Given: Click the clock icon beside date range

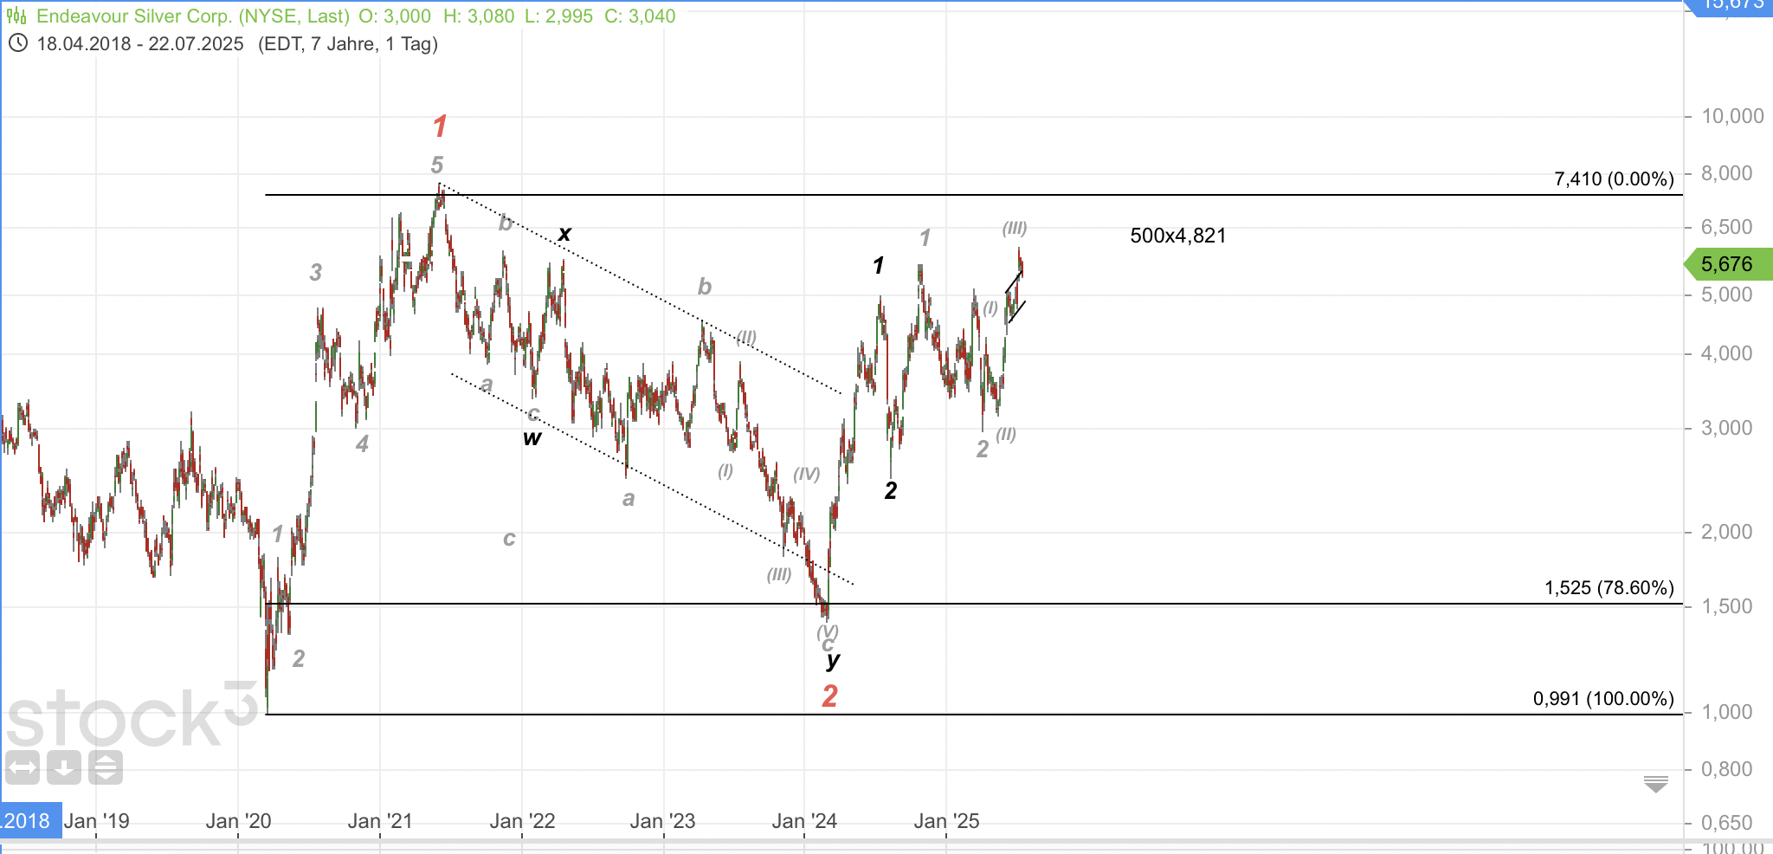Looking at the screenshot, I should [16, 43].
